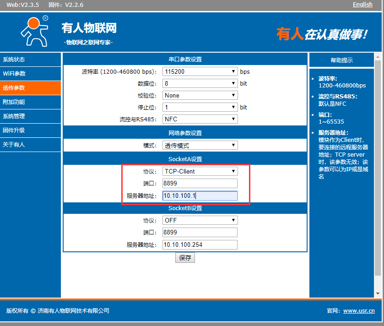Open the 停止位 stop bits dropdown
The height and width of the screenshot is (326, 384).
(x=200, y=108)
